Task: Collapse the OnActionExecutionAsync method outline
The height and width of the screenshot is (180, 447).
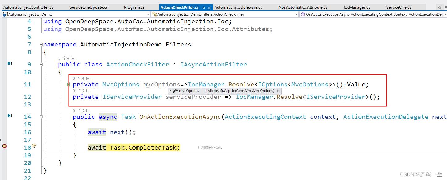Action: [x=41, y=117]
